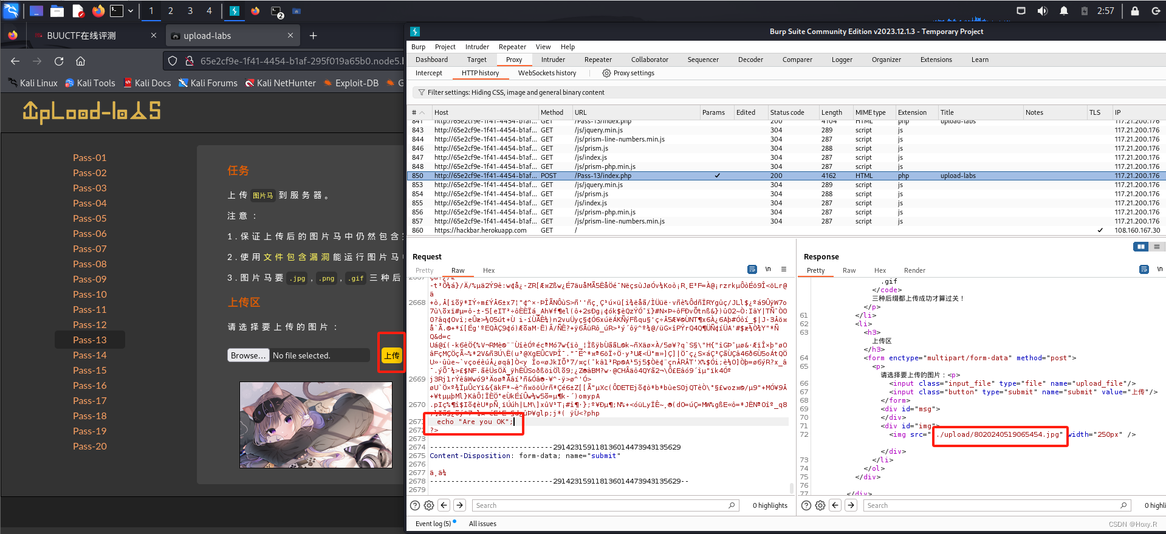Open the Exploit-DB bookmark
Image resolution: width=1166 pixels, height=534 pixels.
click(351, 83)
